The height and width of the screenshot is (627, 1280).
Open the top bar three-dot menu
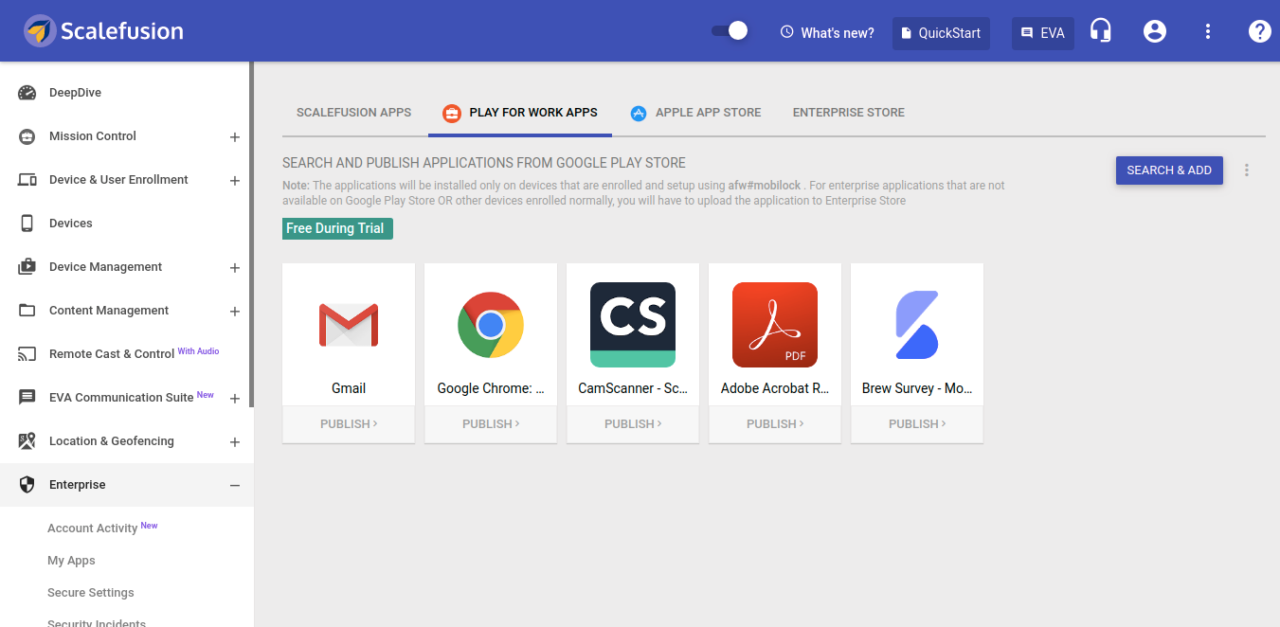click(x=1208, y=31)
